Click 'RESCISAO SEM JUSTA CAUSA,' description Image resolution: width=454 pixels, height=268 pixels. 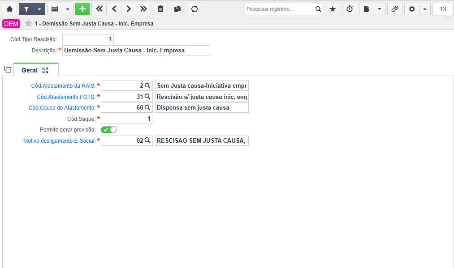202,141
